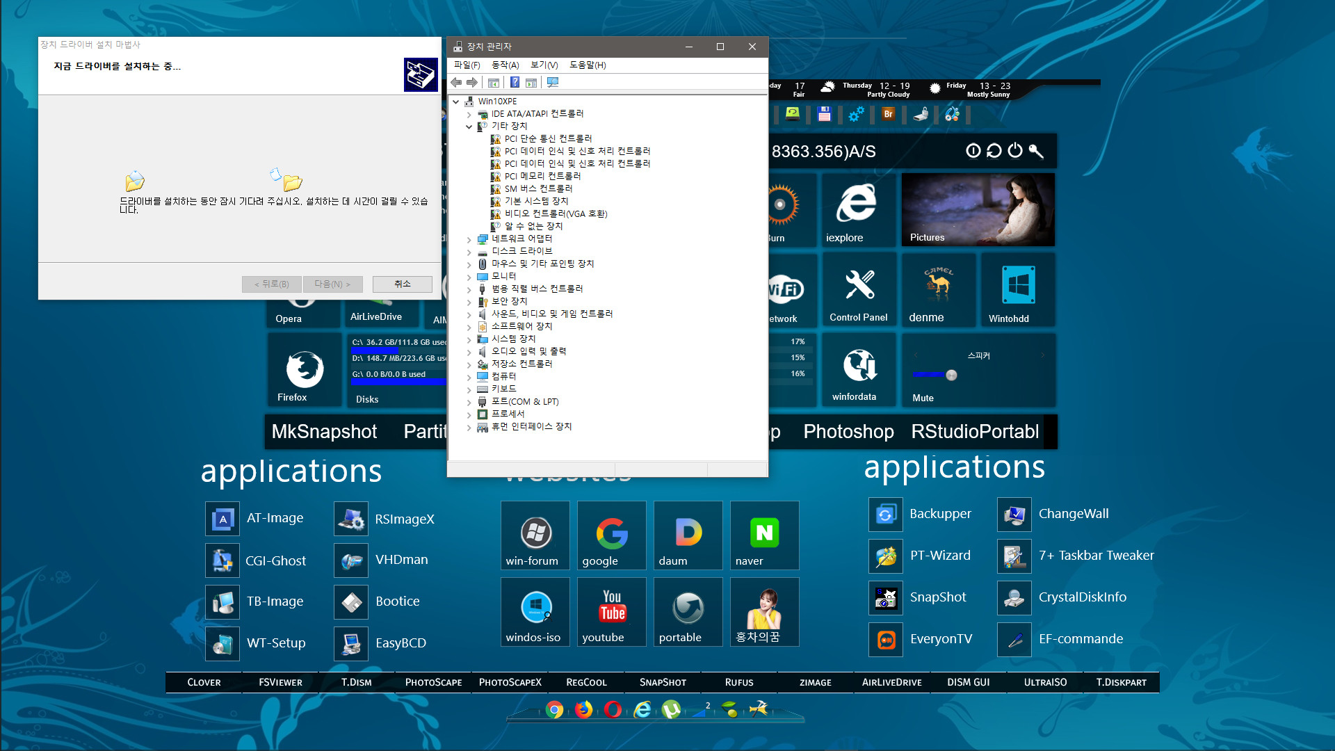Expand 모니터 node
The height and width of the screenshot is (751, 1335).
pyautogui.click(x=469, y=277)
